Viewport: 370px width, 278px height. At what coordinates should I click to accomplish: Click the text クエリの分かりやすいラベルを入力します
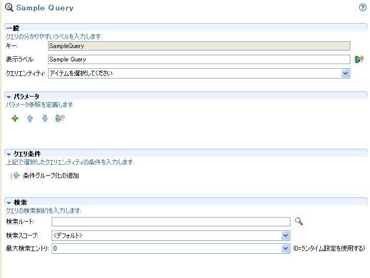click(54, 37)
